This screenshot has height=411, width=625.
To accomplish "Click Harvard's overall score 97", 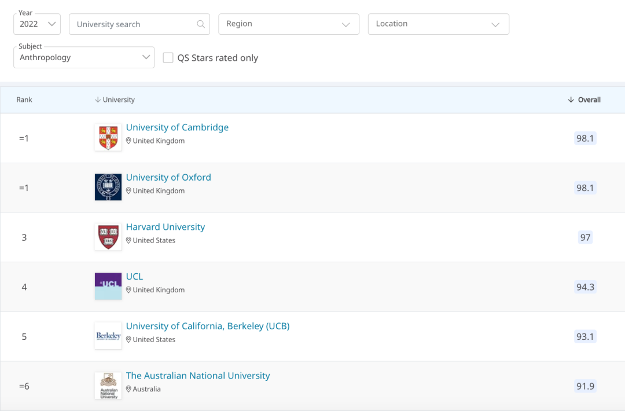I will tap(585, 237).
